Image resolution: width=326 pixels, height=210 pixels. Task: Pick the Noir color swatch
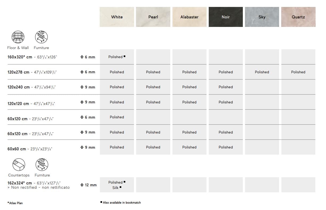(x=226, y=17)
